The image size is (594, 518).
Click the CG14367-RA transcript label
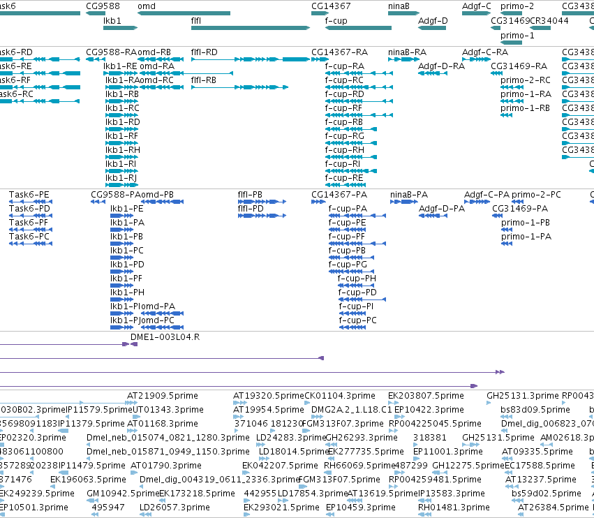click(x=339, y=52)
